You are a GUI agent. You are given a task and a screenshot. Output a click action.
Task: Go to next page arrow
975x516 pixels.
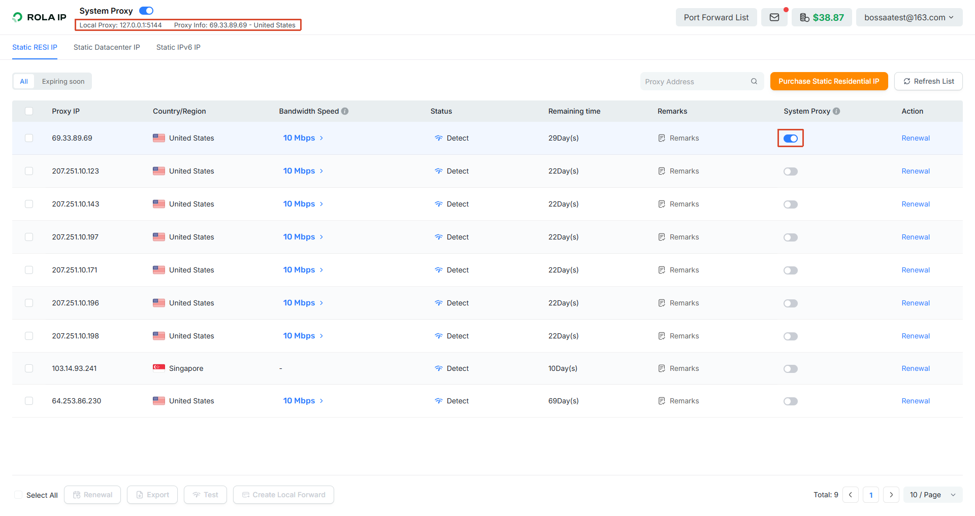pos(891,495)
